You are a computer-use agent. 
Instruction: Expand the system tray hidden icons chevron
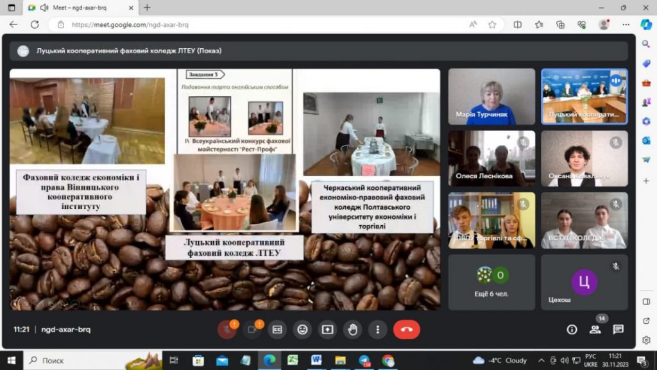coord(541,360)
